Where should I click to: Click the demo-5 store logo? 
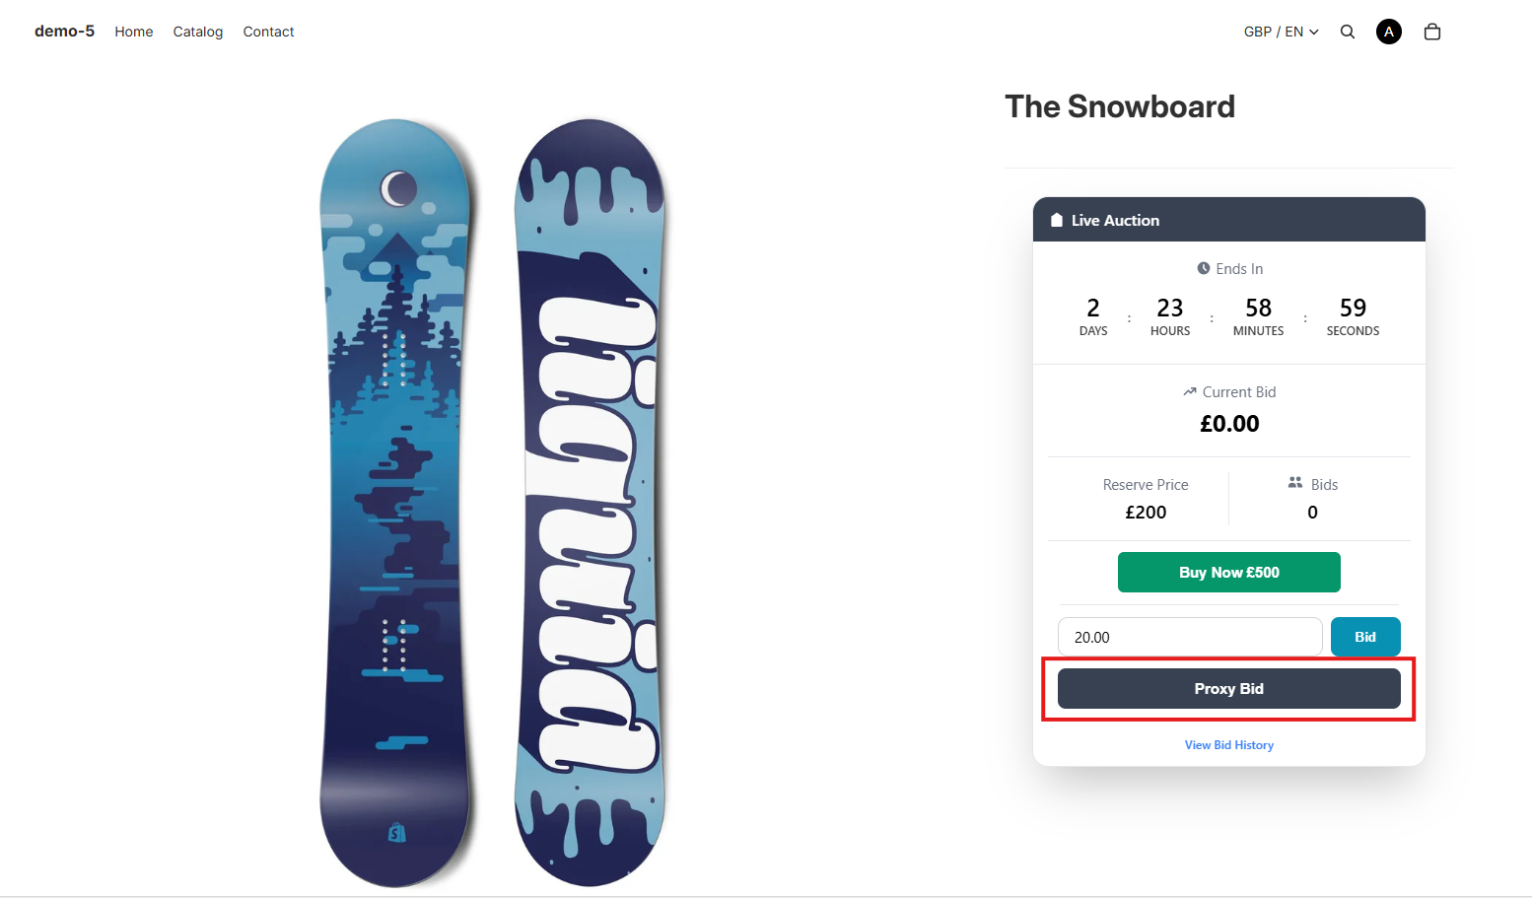tap(64, 32)
